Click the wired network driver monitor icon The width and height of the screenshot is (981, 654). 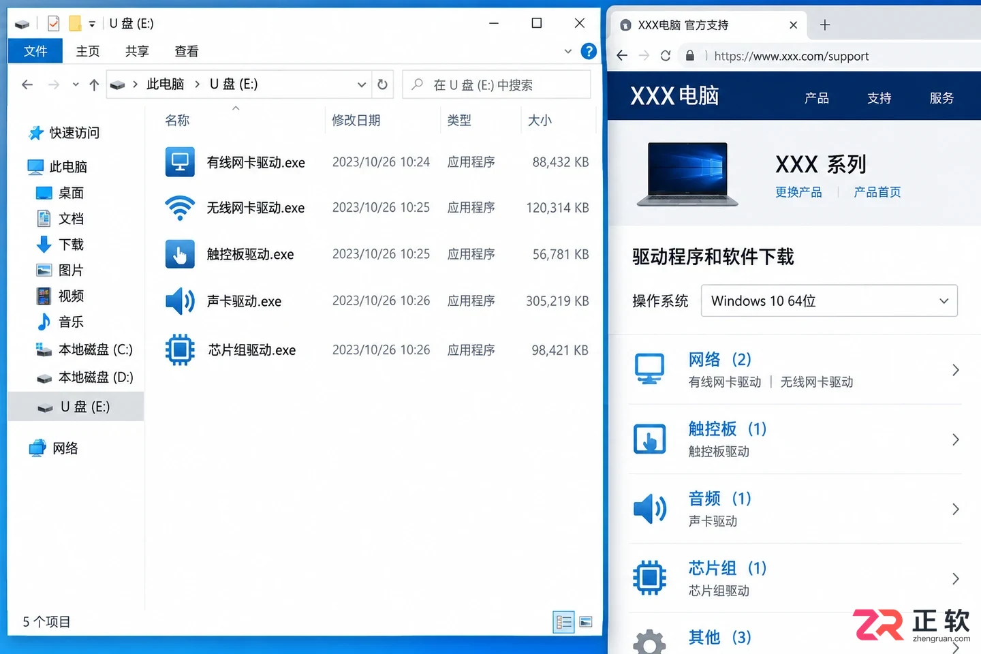tap(180, 162)
